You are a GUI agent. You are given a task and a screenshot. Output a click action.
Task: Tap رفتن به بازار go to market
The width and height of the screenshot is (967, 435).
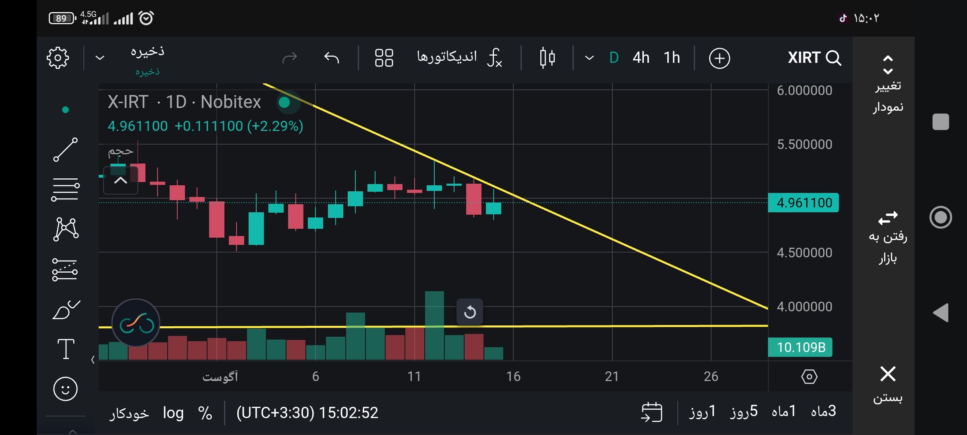[888, 238]
